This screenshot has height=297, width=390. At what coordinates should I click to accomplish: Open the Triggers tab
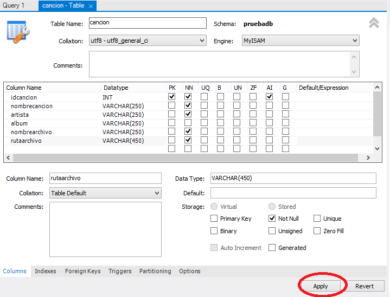pyautogui.click(x=120, y=271)
